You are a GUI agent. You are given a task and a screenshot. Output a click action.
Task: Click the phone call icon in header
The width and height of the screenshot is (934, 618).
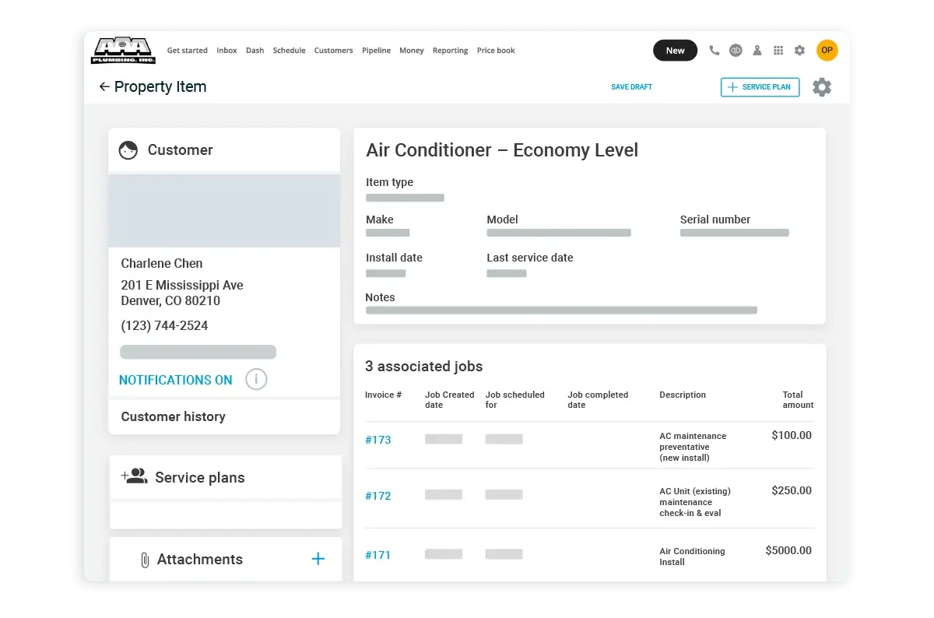tap(714, 51)
